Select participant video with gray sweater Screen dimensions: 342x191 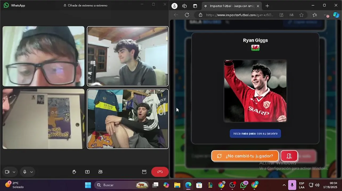point(128,56)
